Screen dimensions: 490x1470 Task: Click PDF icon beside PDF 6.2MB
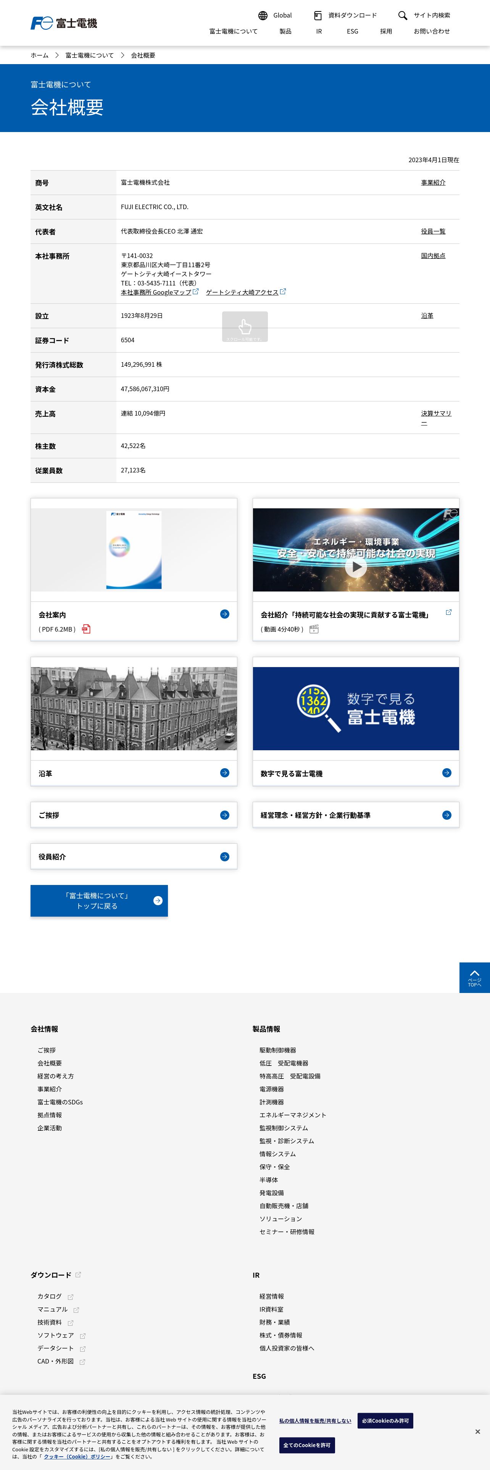click(x=86, y=629)
